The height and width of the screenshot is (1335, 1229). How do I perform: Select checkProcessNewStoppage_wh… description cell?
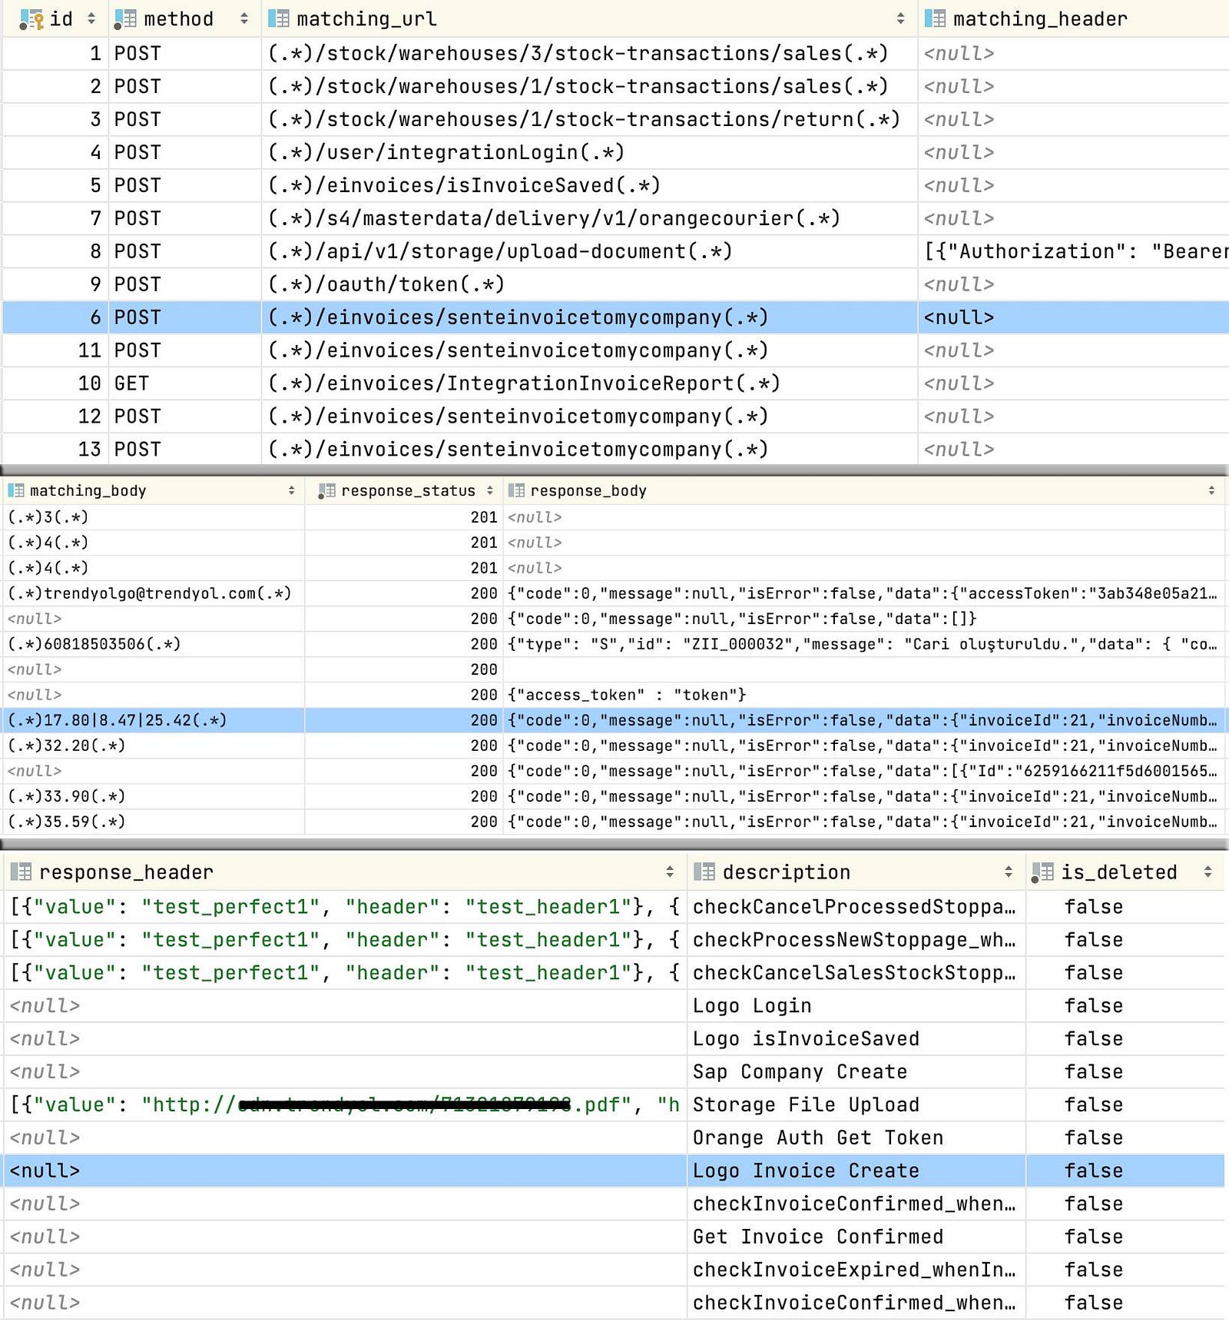click(x=856, y=939)
